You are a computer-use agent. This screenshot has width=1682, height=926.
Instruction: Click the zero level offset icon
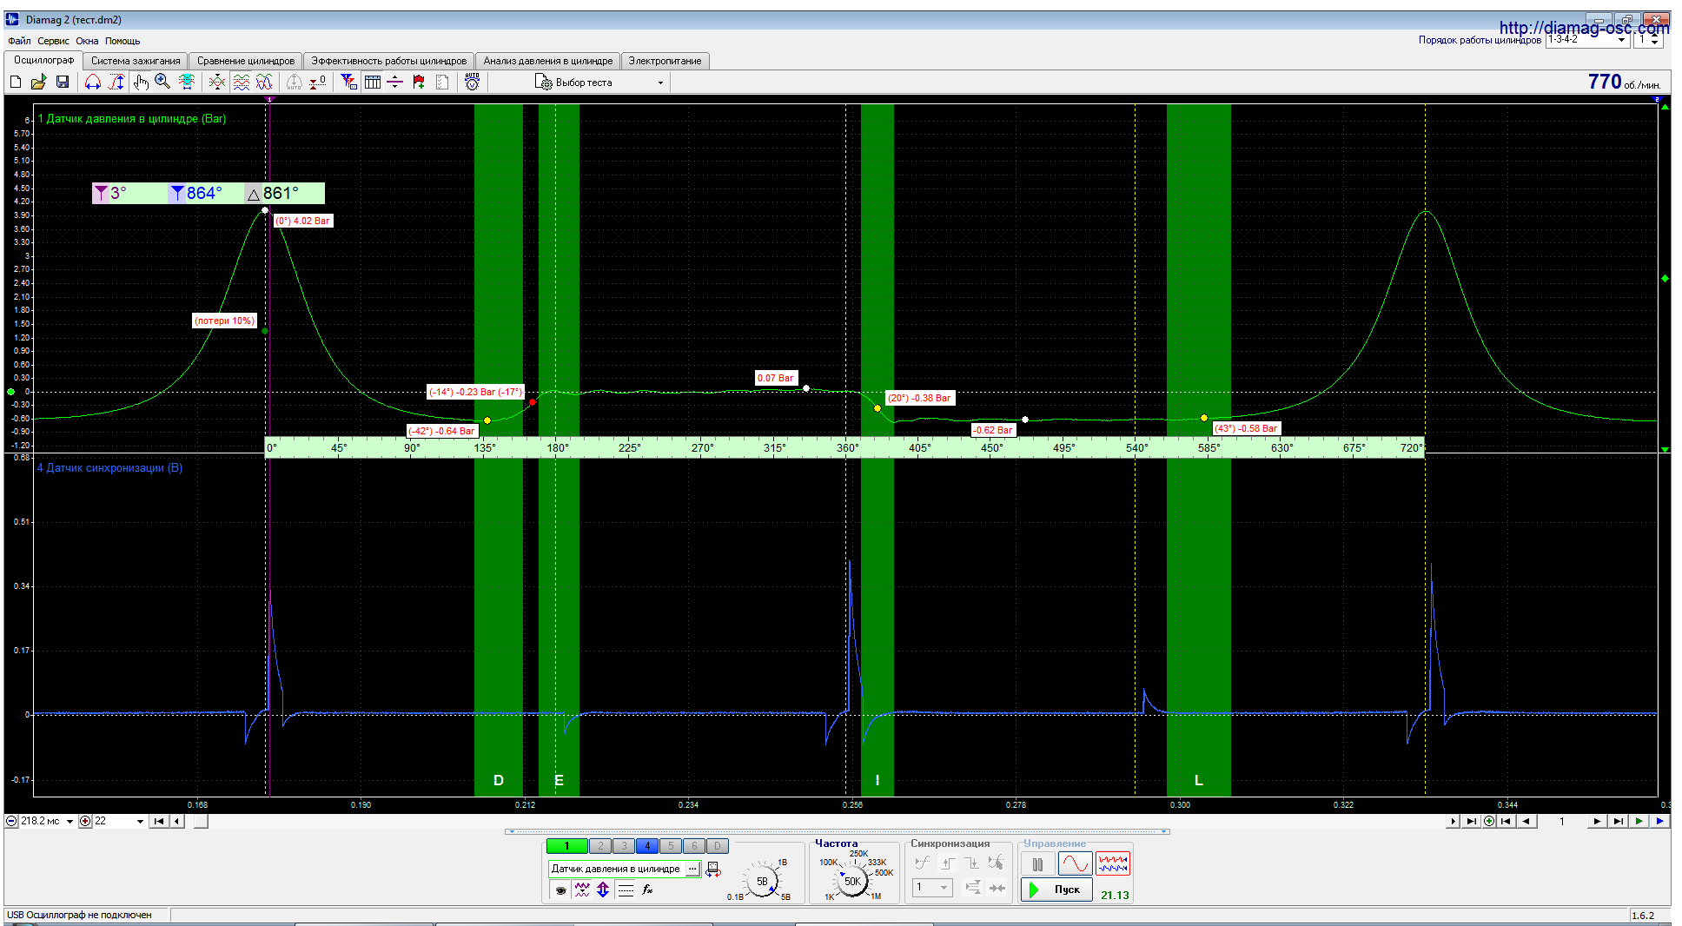pyautogui.click(x=318, y=82)
